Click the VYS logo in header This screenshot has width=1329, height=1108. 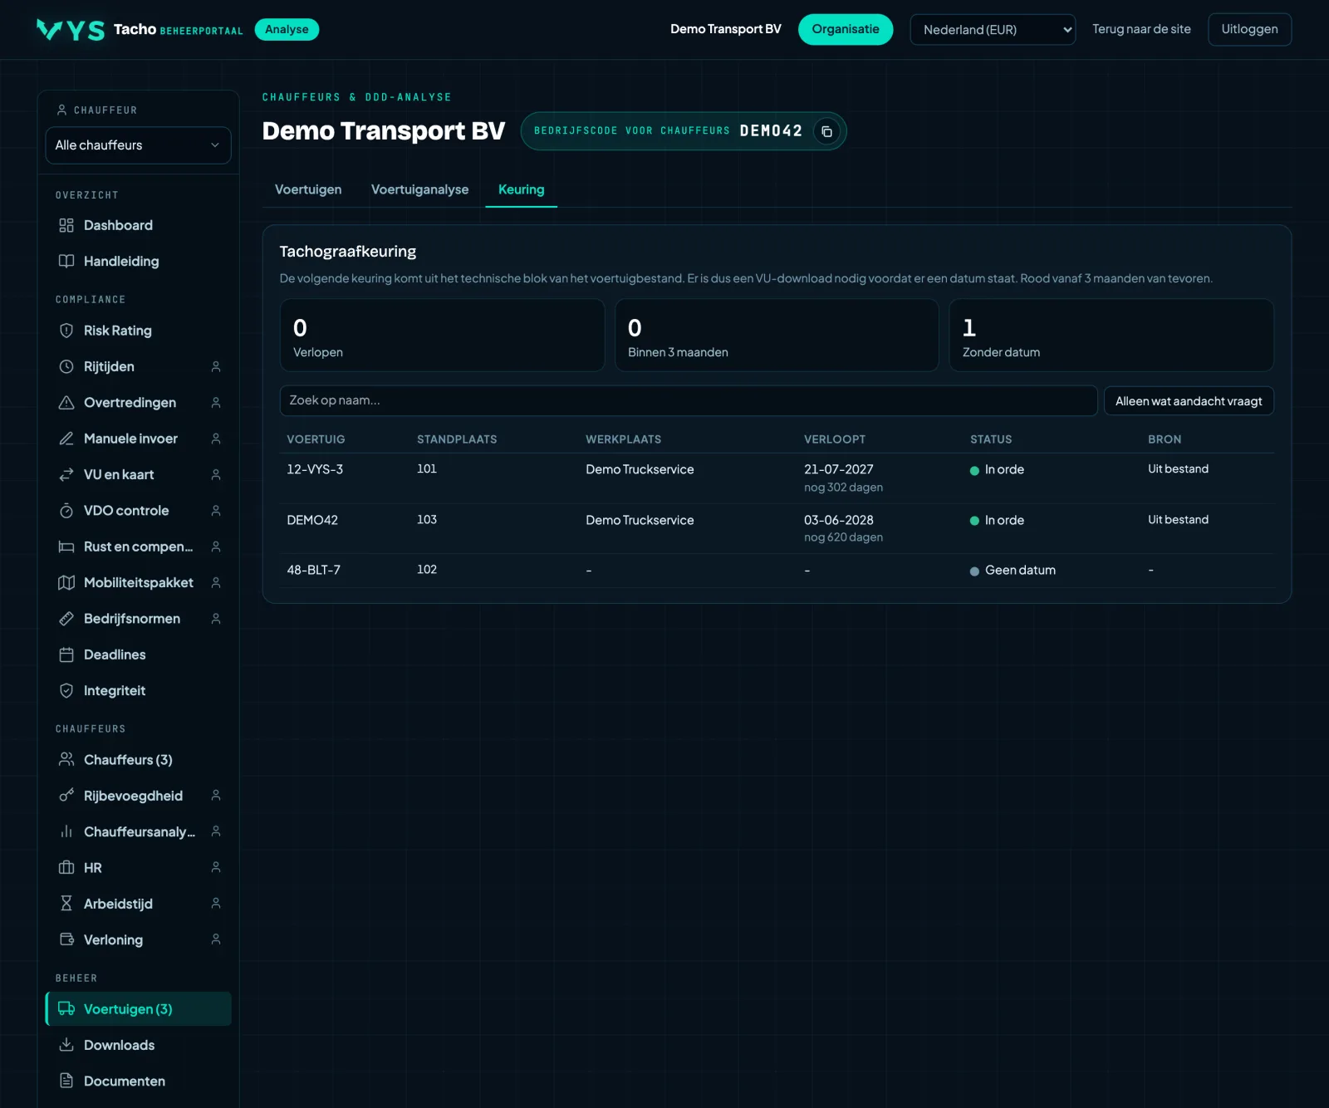click(x=71, y=30)
